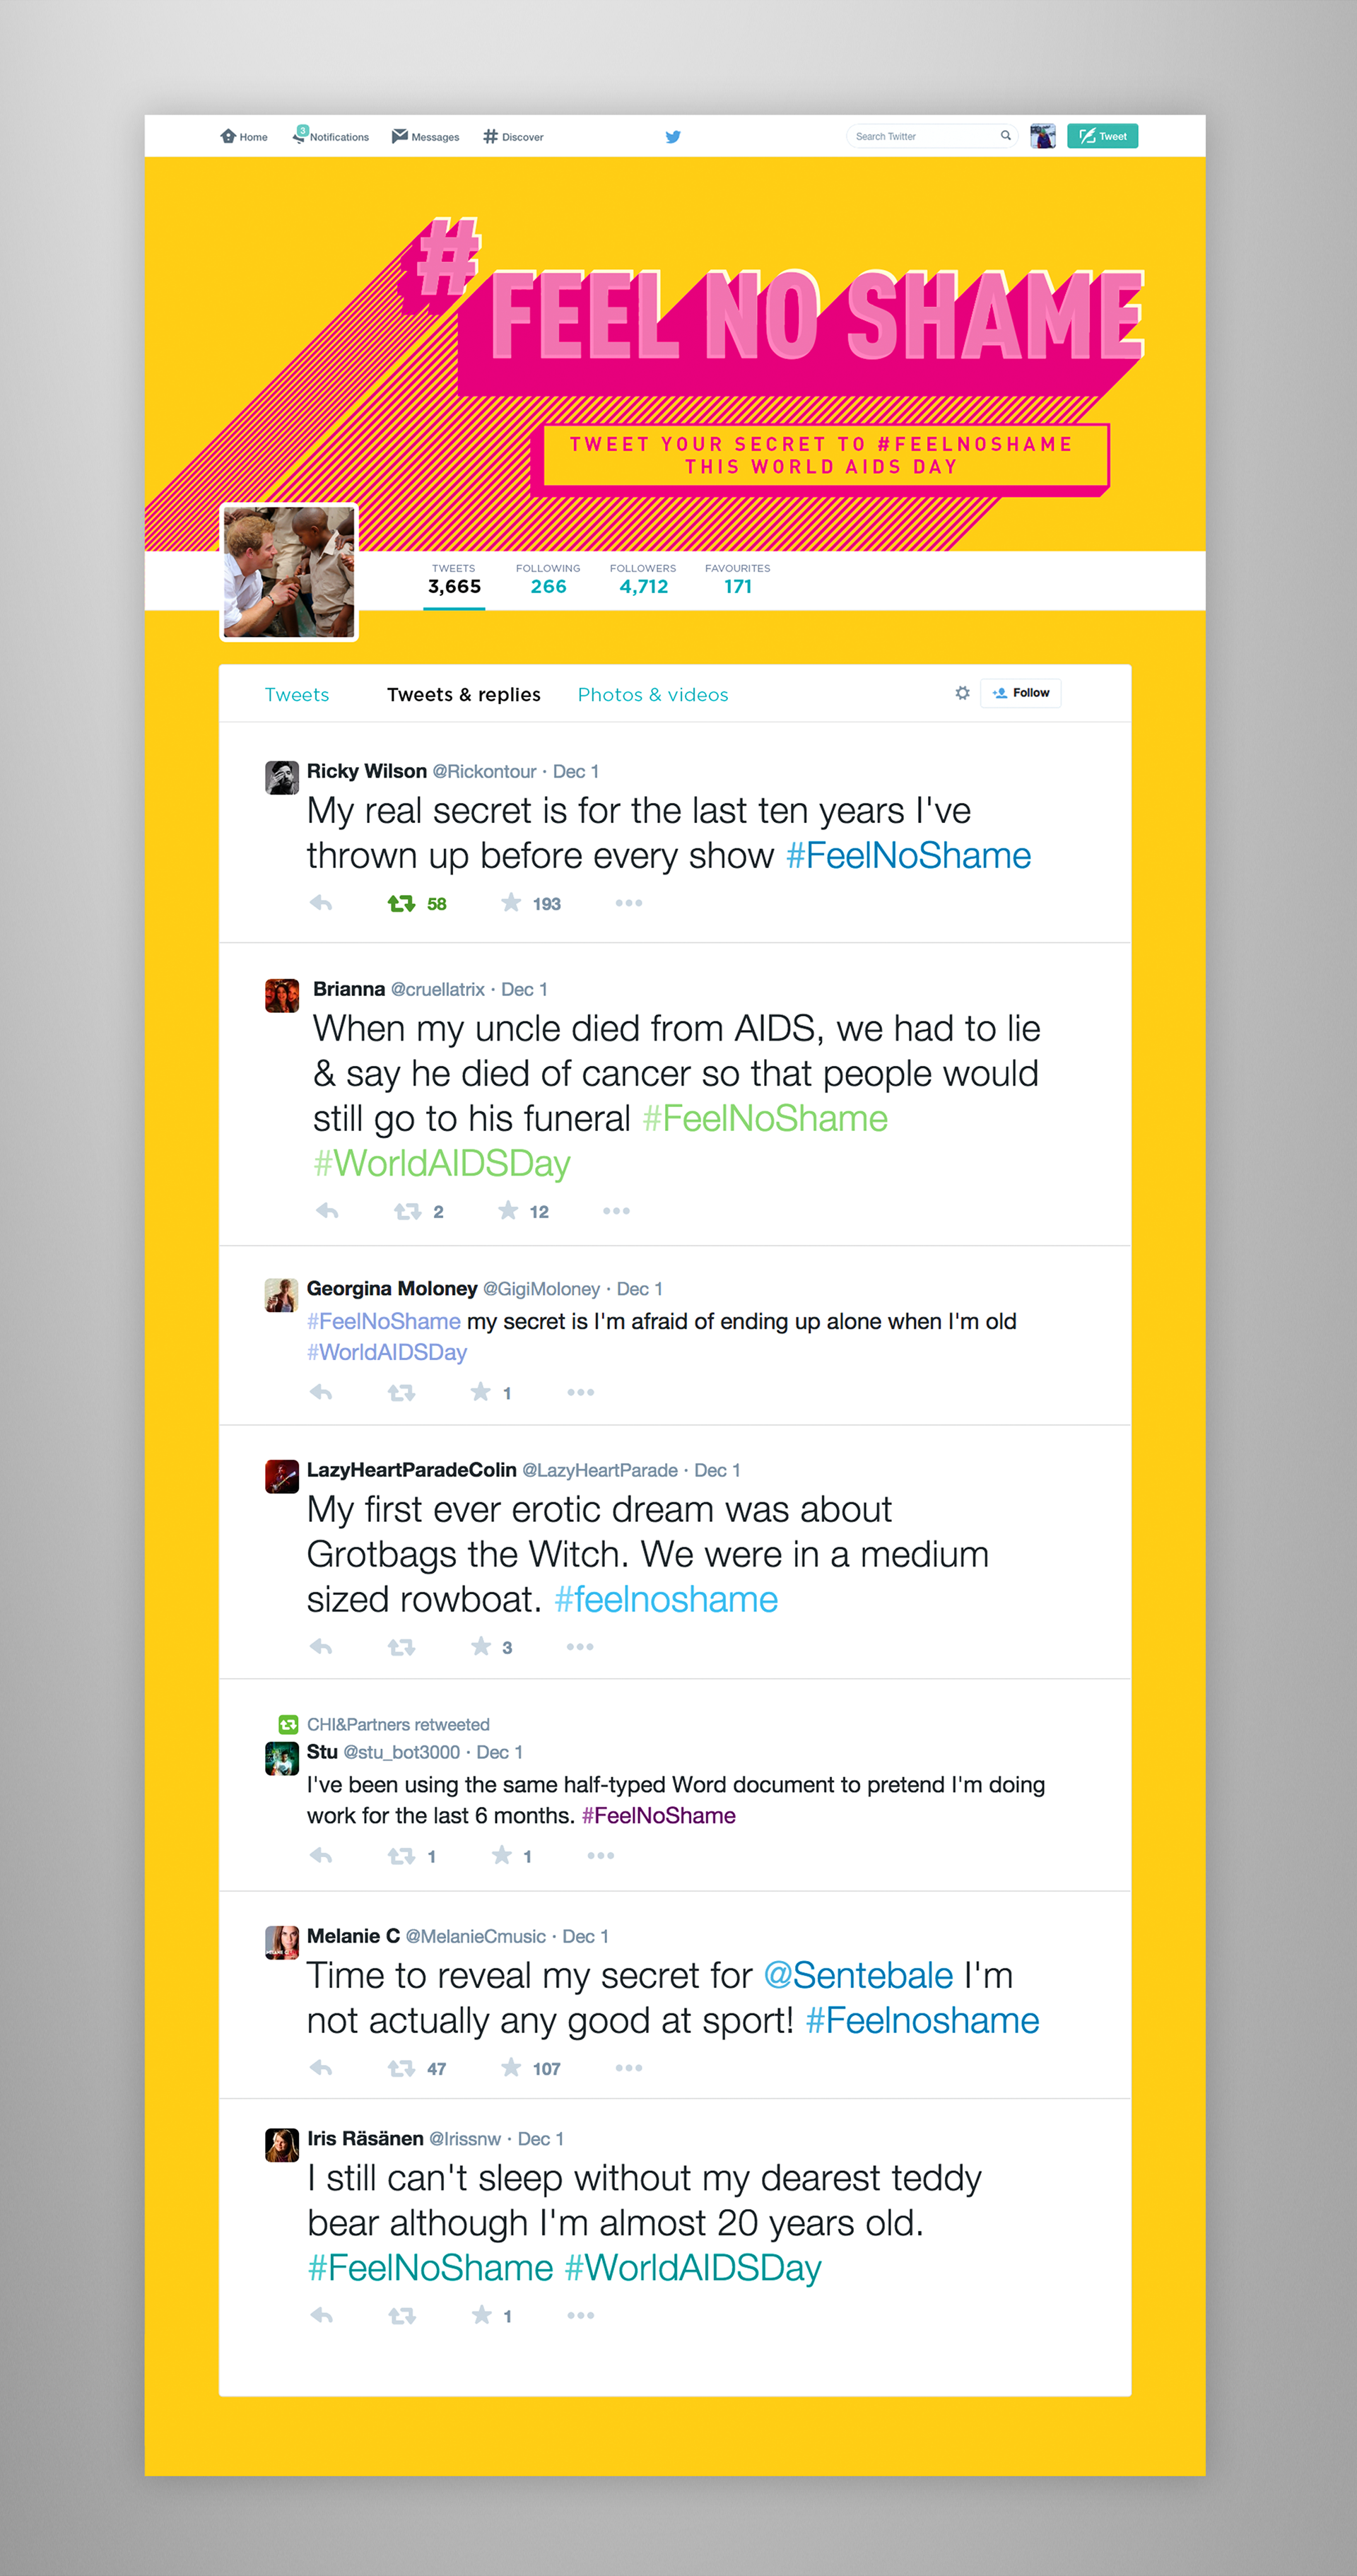Switch to Photos & videos tab

click(653, 695)
